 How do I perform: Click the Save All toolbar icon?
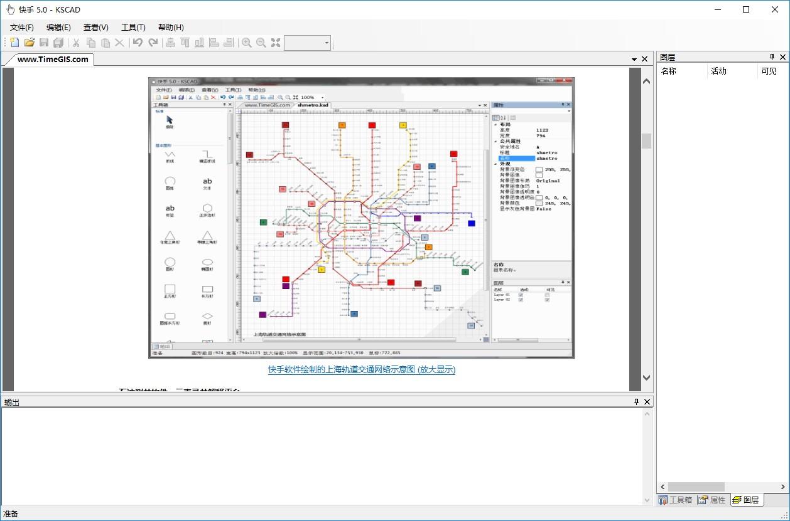pos(58,43)
